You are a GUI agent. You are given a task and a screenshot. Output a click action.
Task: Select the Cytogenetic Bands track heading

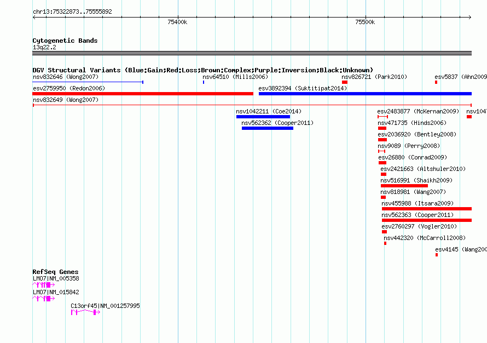click(x=65, y=41)
